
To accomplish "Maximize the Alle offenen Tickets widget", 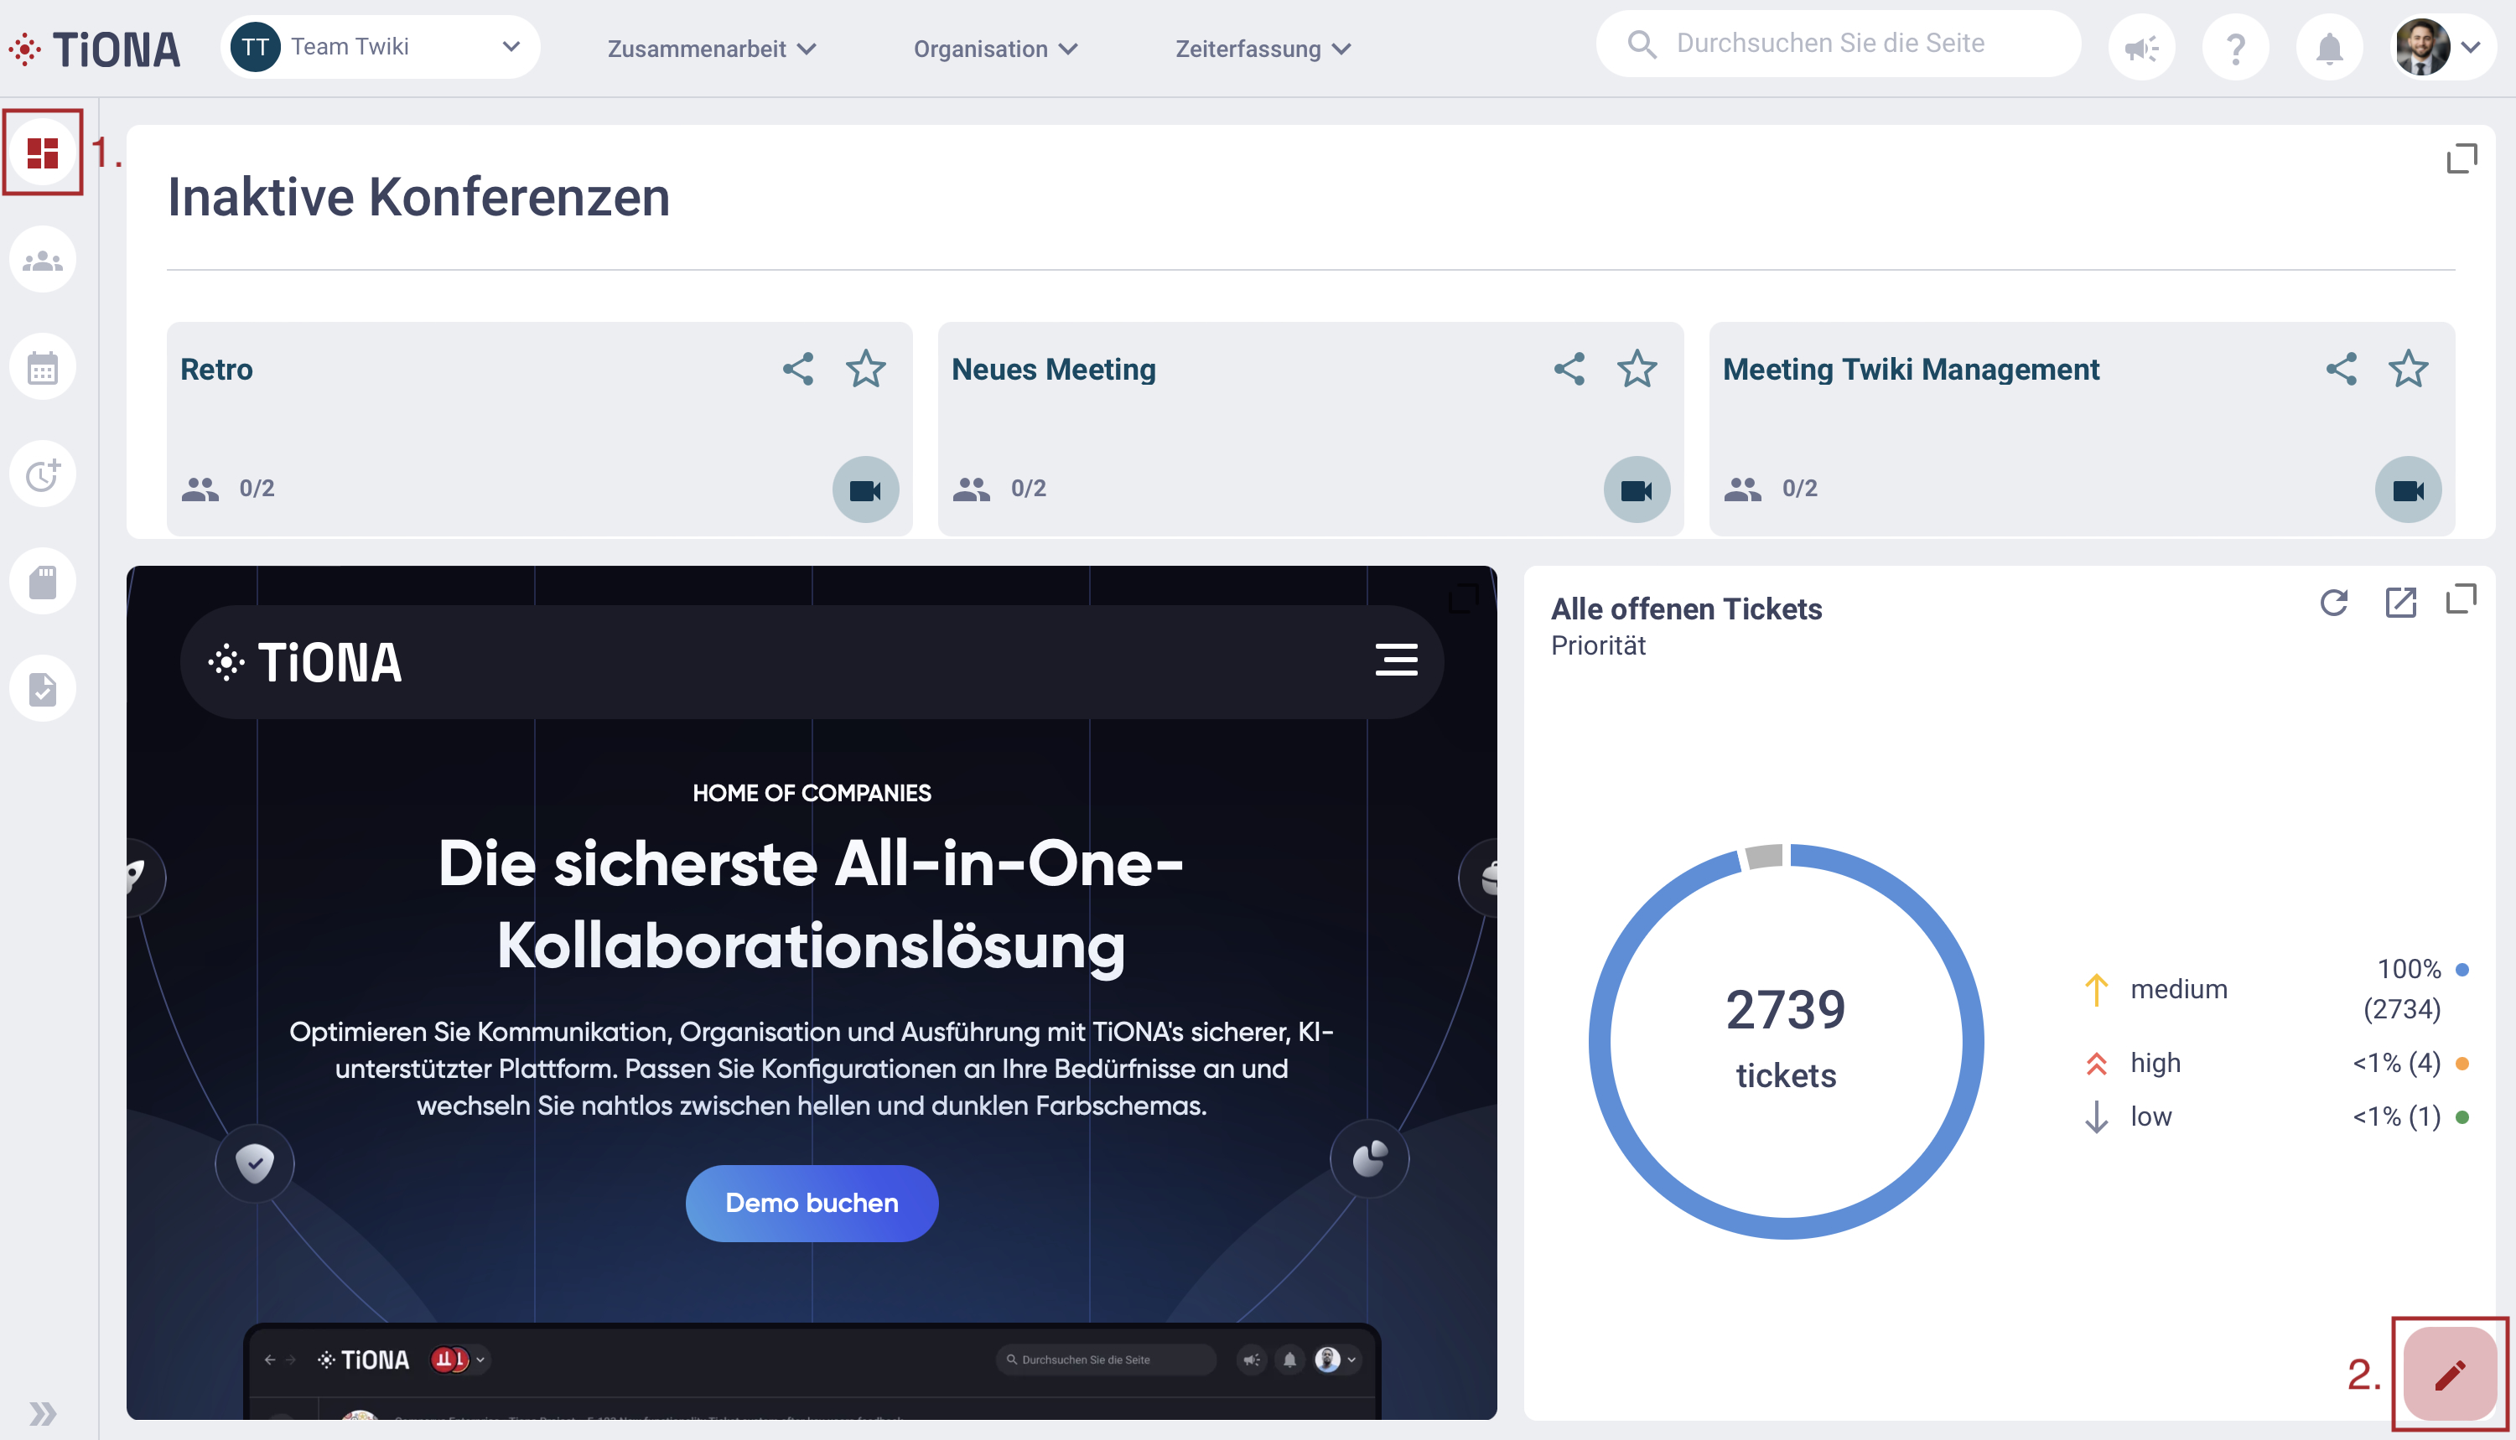I will coord(2461,599).
